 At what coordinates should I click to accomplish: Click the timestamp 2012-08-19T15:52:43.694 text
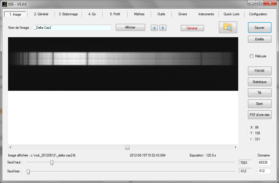pos(148,155)
